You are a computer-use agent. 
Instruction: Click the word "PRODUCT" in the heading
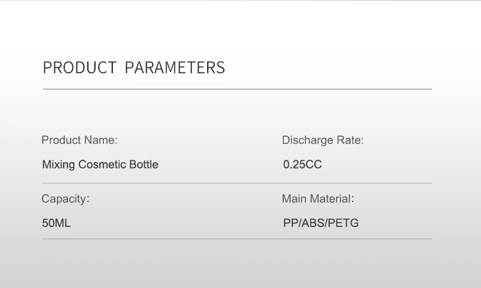80,68
